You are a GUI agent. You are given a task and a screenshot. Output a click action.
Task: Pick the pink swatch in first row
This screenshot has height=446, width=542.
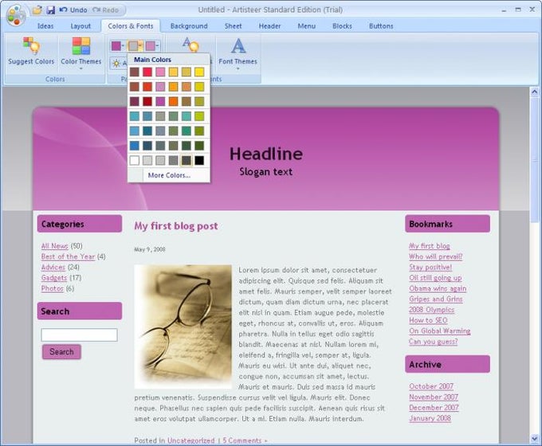click(x=160, y=72)
